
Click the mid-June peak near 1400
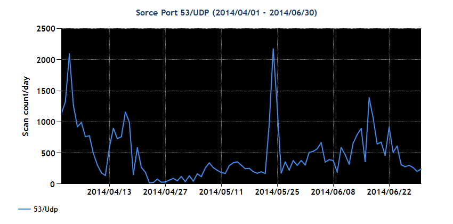[x=369, y=98]
